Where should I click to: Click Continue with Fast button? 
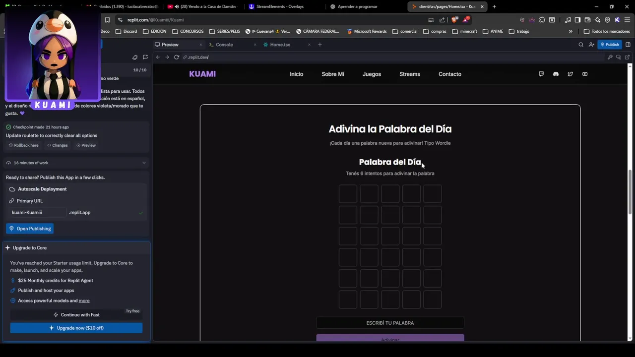[x=76, y=315]
